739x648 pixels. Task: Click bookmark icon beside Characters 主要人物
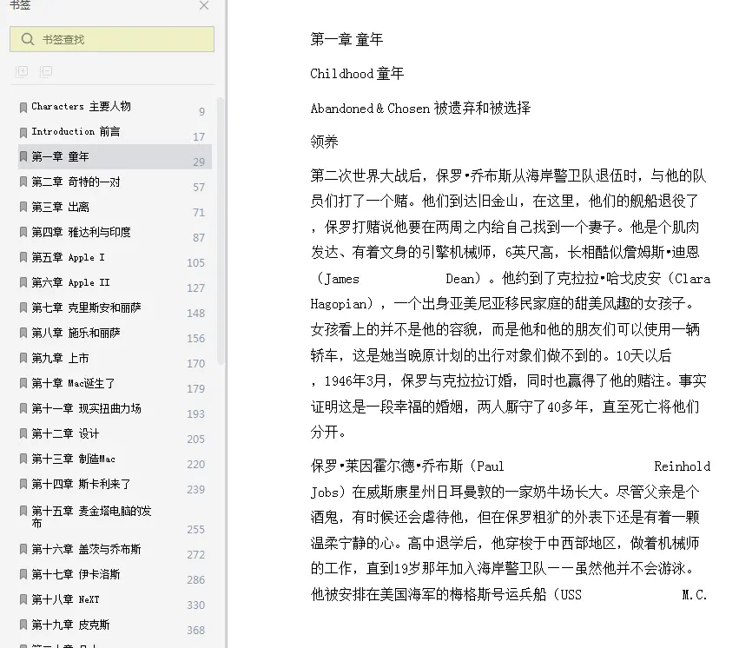(23, 108)
